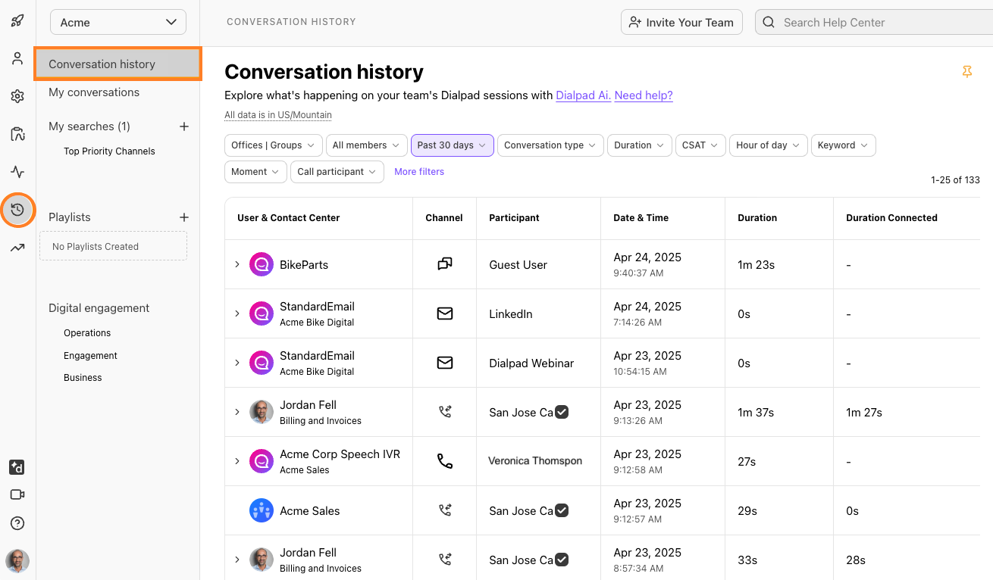Select My conversations in the sidebar
This screenshot has width=993, height=580.
[94, 92]
